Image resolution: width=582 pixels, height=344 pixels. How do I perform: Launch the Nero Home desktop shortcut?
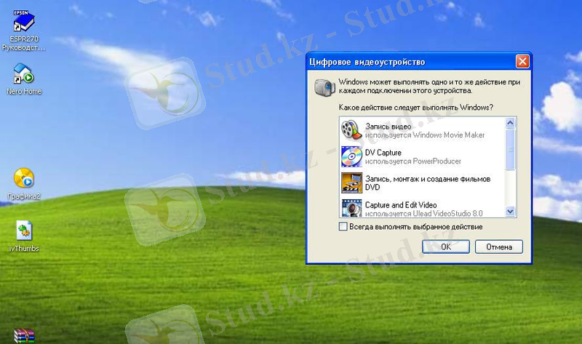24,79
